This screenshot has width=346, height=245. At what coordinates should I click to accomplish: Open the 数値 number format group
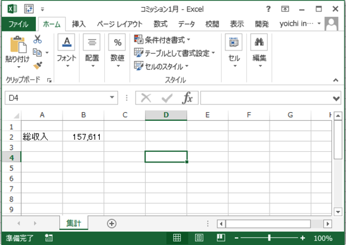coord(117,51)
